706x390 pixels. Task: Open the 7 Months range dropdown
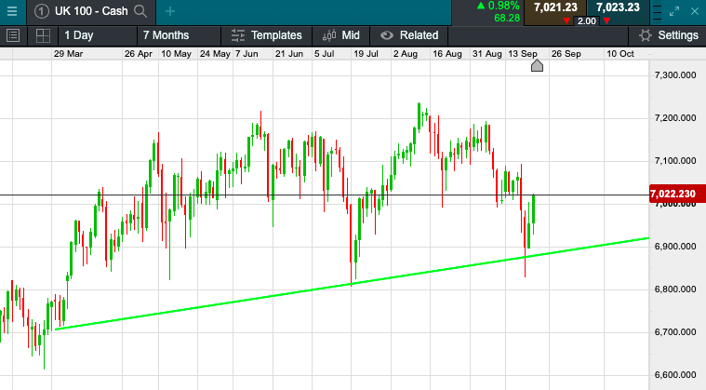[166, 35]
